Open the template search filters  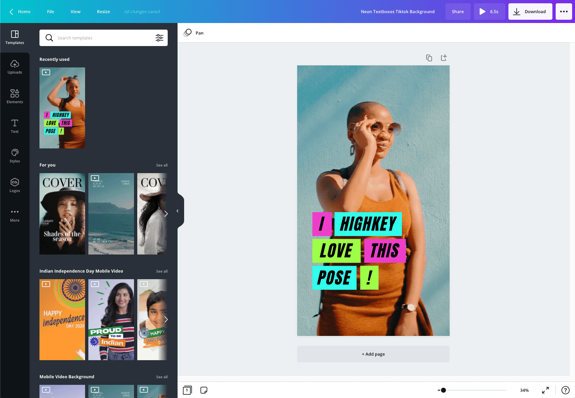tap(159, 37)
